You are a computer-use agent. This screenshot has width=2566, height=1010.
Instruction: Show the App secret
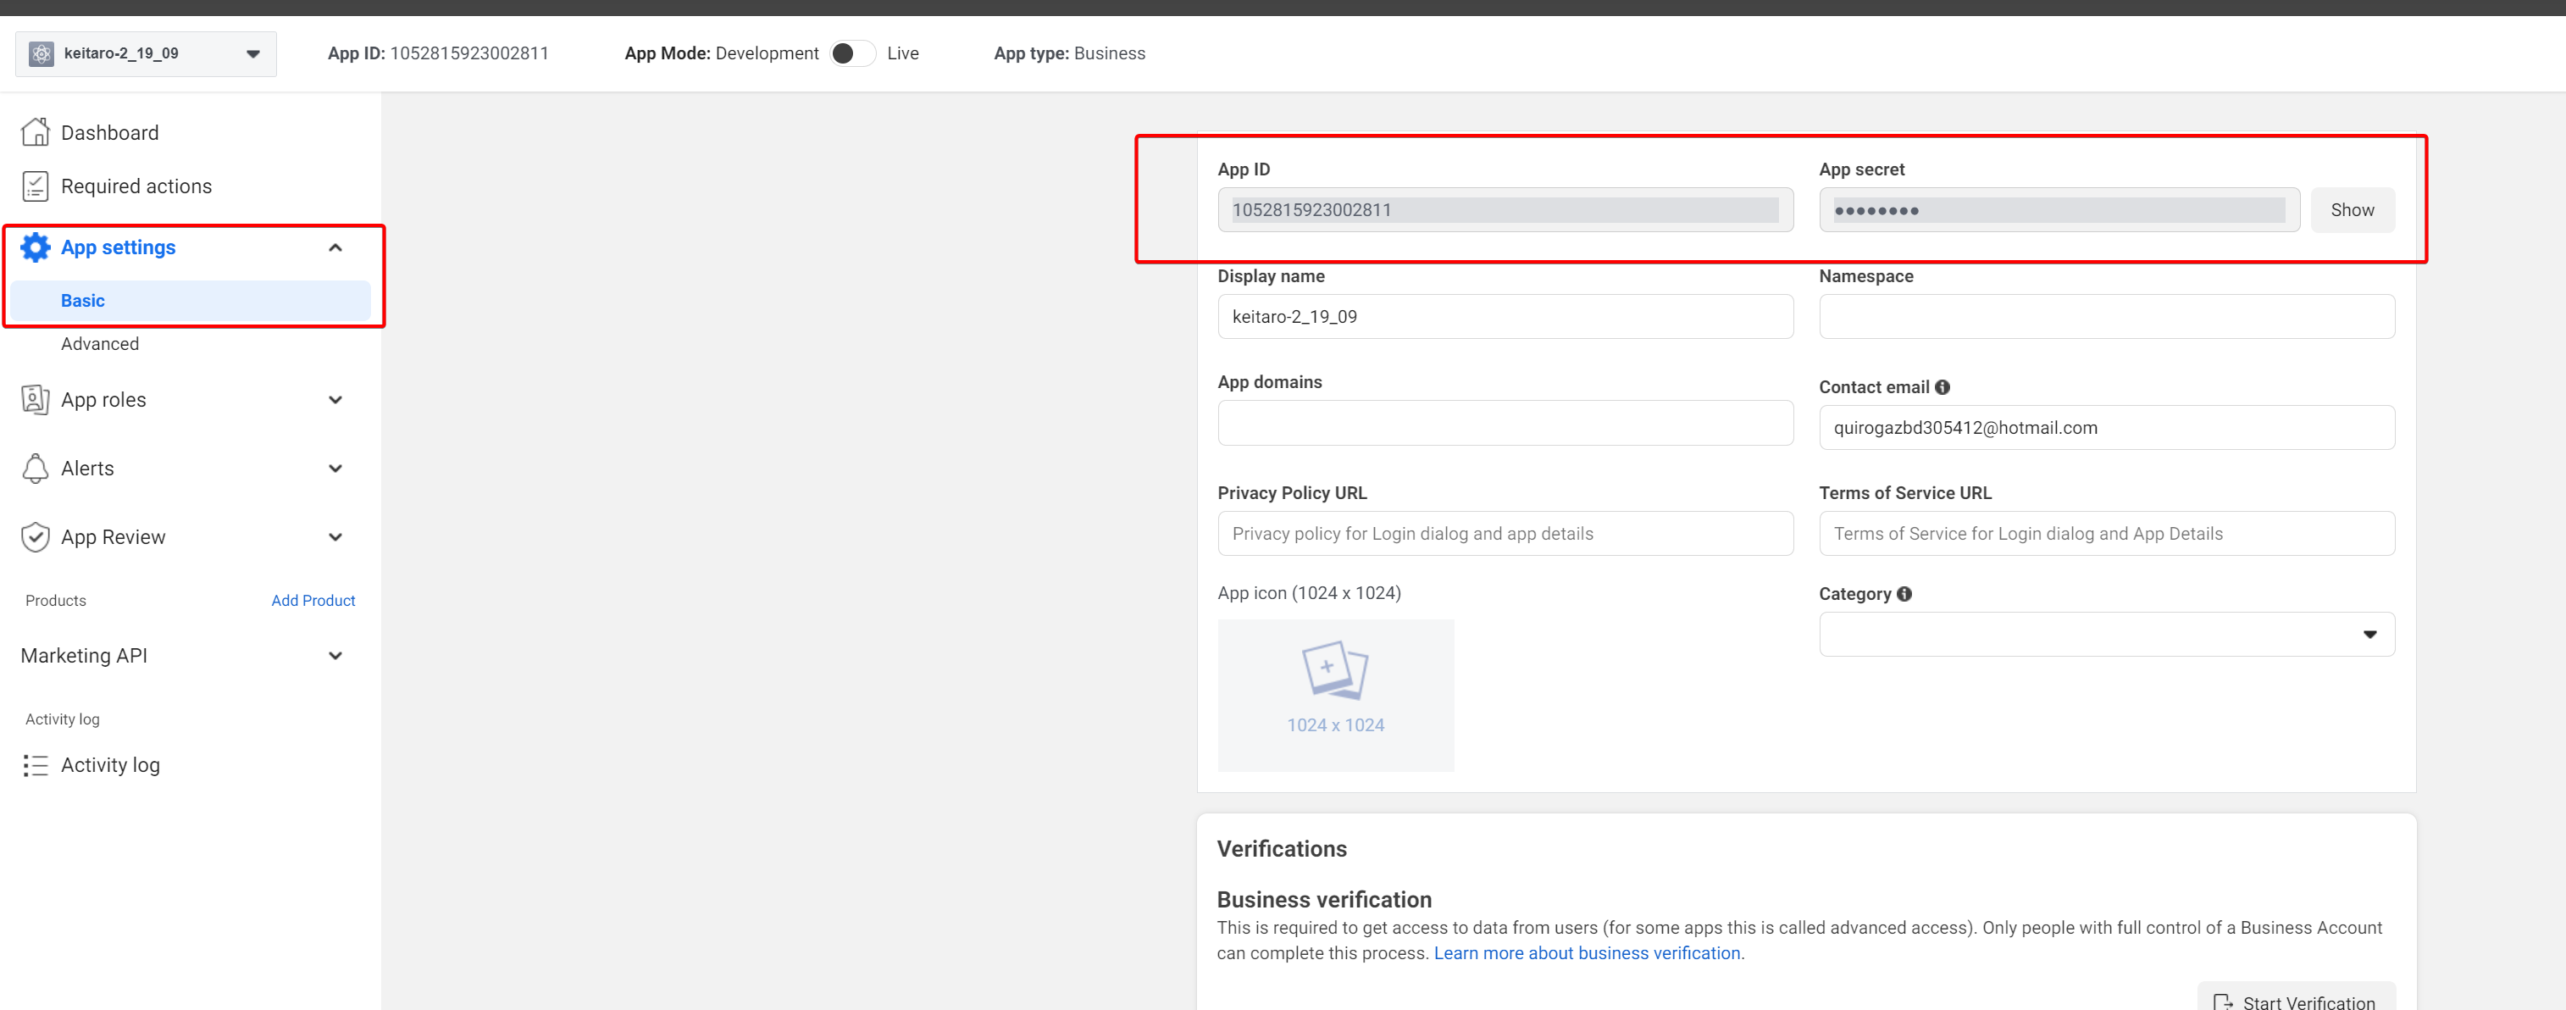[x=2352, y=210]
